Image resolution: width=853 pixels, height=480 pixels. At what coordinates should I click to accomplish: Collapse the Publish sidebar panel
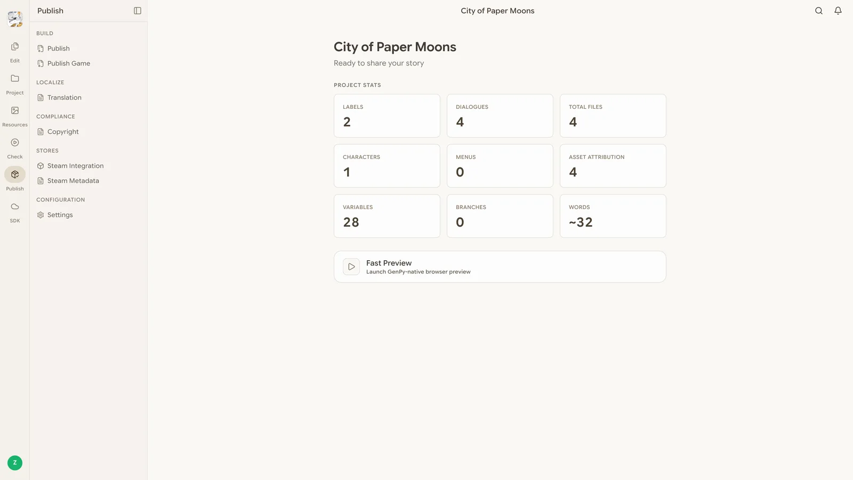(138, 11)
